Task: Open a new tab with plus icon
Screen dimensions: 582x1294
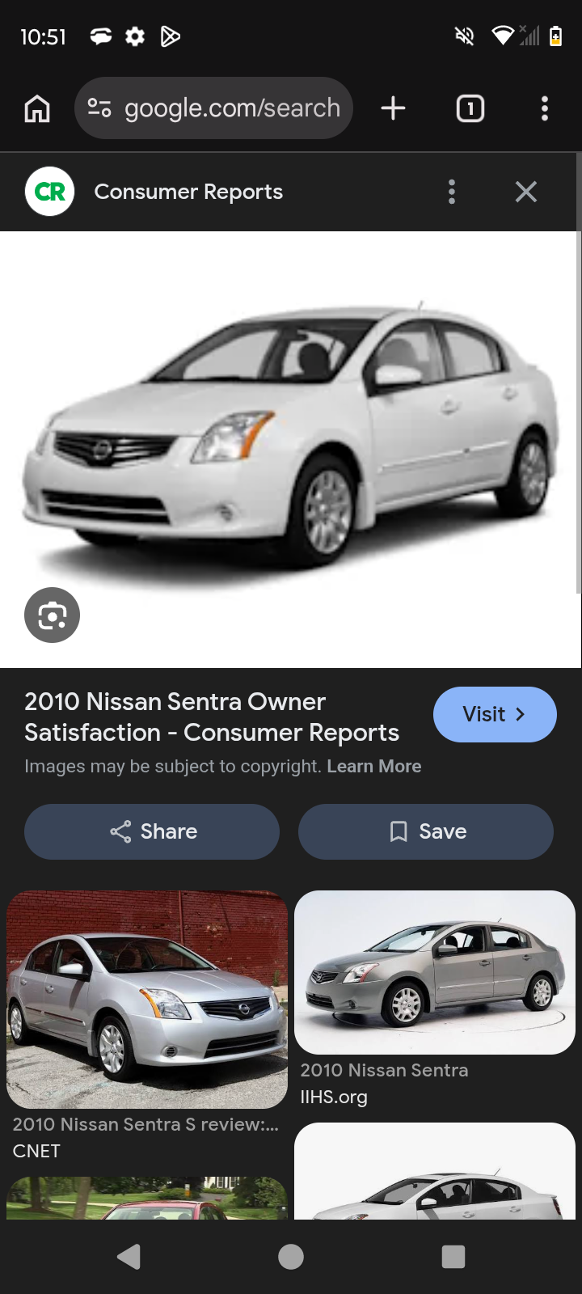Action: click(x=393, y=108)
